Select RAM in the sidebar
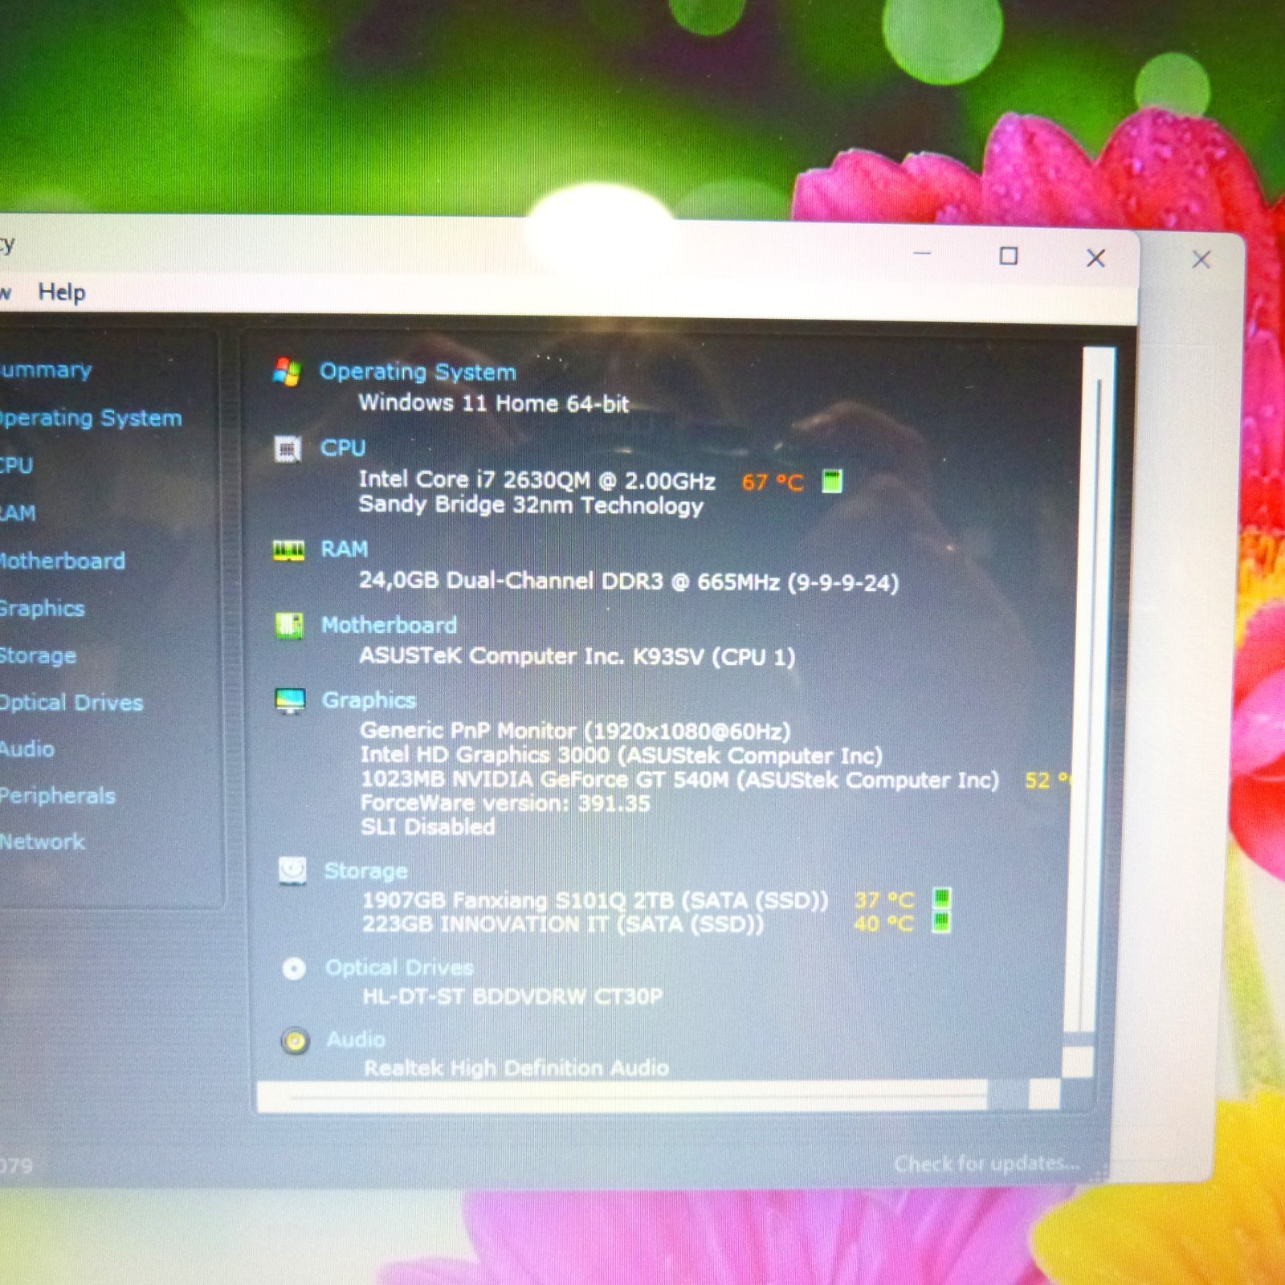The width and height of the screenshot is (1285, 1285). coord(18,513)
